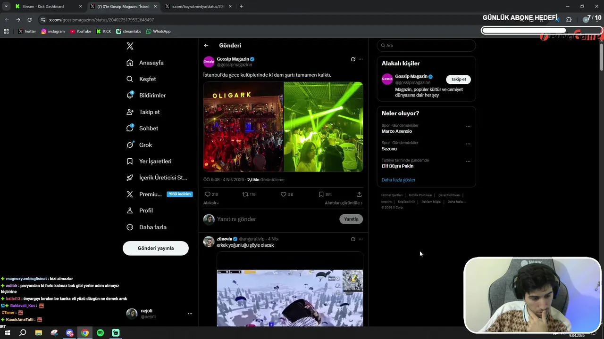Open Anasayfa home page

tap(145, 63)
